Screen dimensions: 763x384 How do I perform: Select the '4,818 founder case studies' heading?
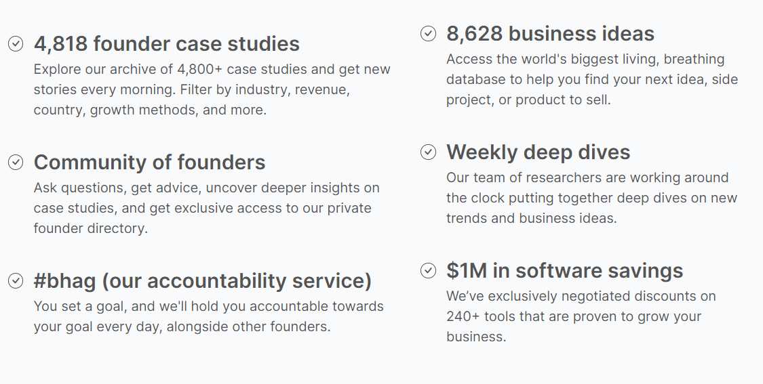coord(166,44)
